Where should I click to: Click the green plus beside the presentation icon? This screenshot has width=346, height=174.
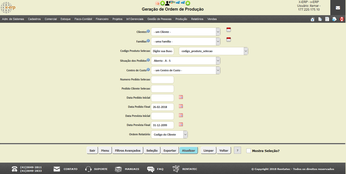click(163, 3)
